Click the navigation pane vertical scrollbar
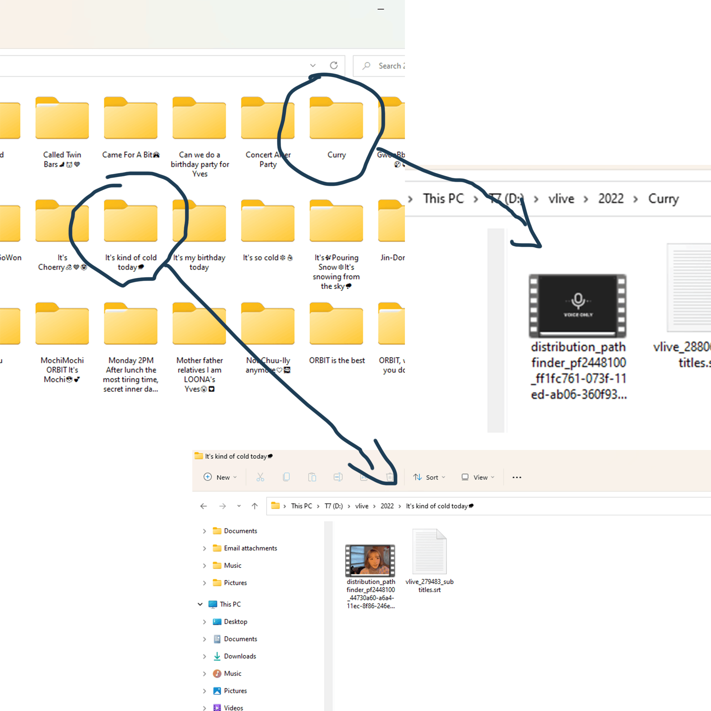711x711 pixels. pos(328,616)
